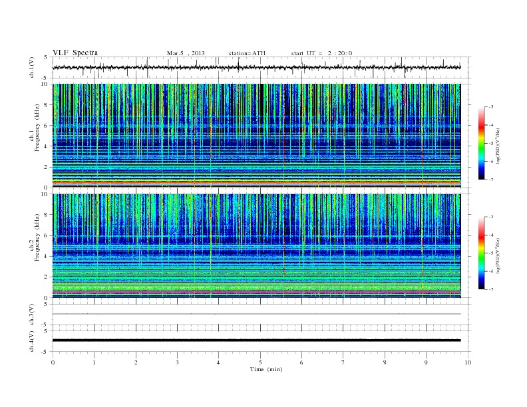This screenshot has width=527, height=407.
Task: Click the "6" kHz tick on ch.1 frequency axis
Action: tap(47, 126)
